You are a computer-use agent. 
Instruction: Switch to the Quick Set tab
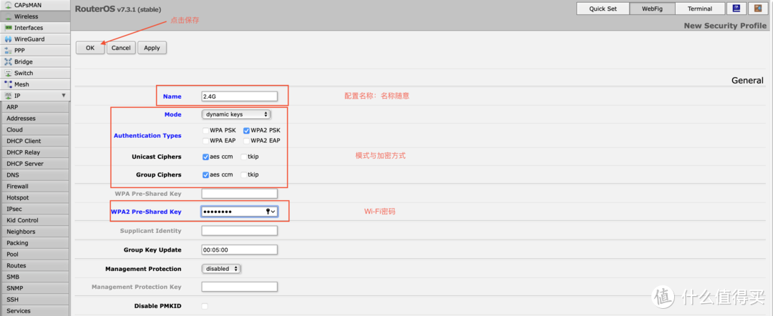(602, 9)
